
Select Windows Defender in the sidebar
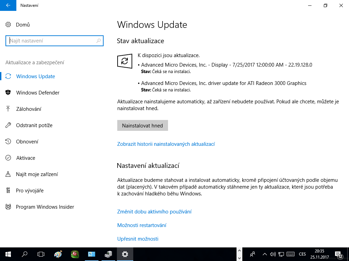(x=37, y=92)
